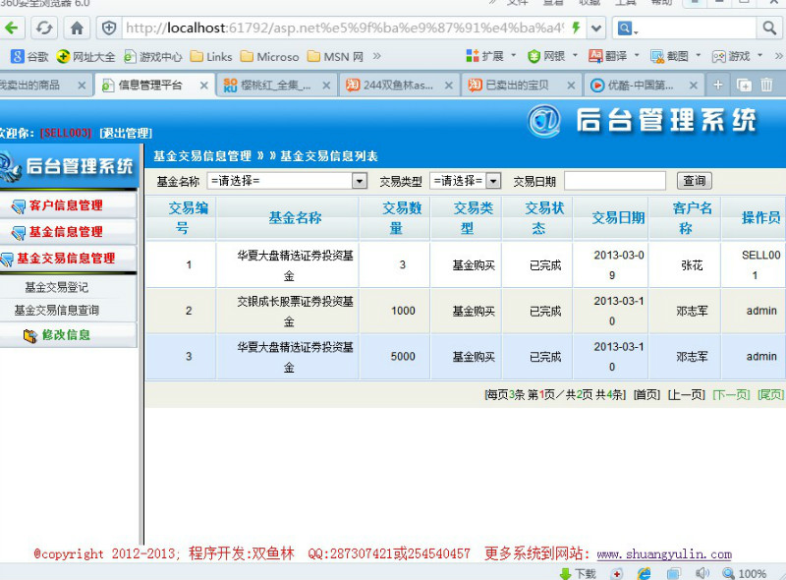786x580 pixels.
Task: Open the 基金名称 select dropdown
Action: pos(287,181)
